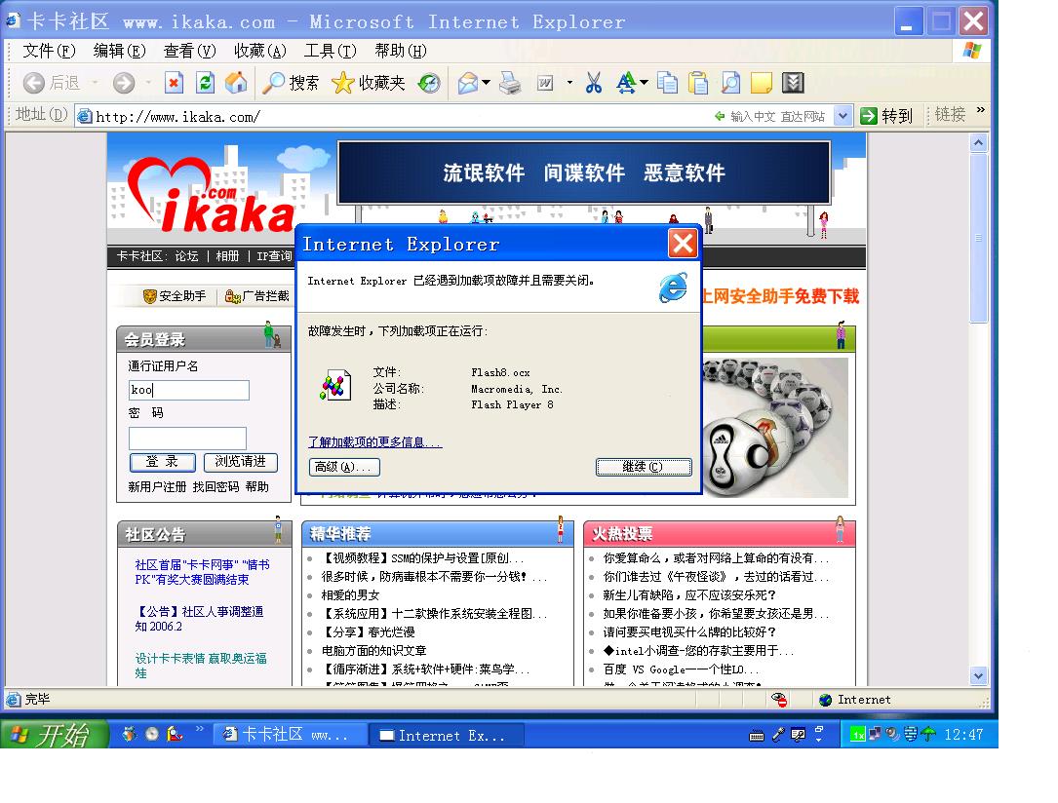Open the 收藏(A) menu

point(259,51)
